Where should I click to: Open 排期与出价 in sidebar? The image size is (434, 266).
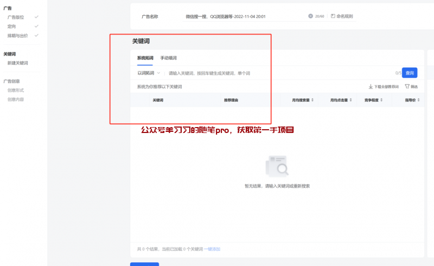tap(18, 35)
